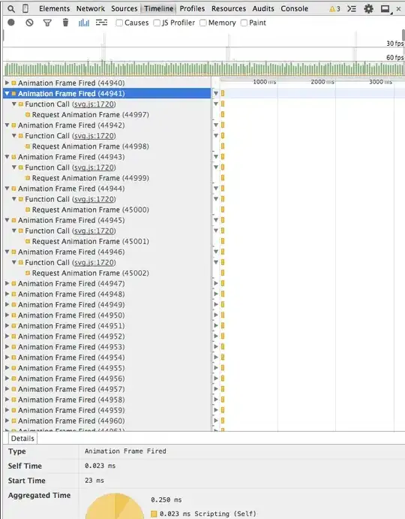Open svg.js:1720 link under frame 44942

94,136
